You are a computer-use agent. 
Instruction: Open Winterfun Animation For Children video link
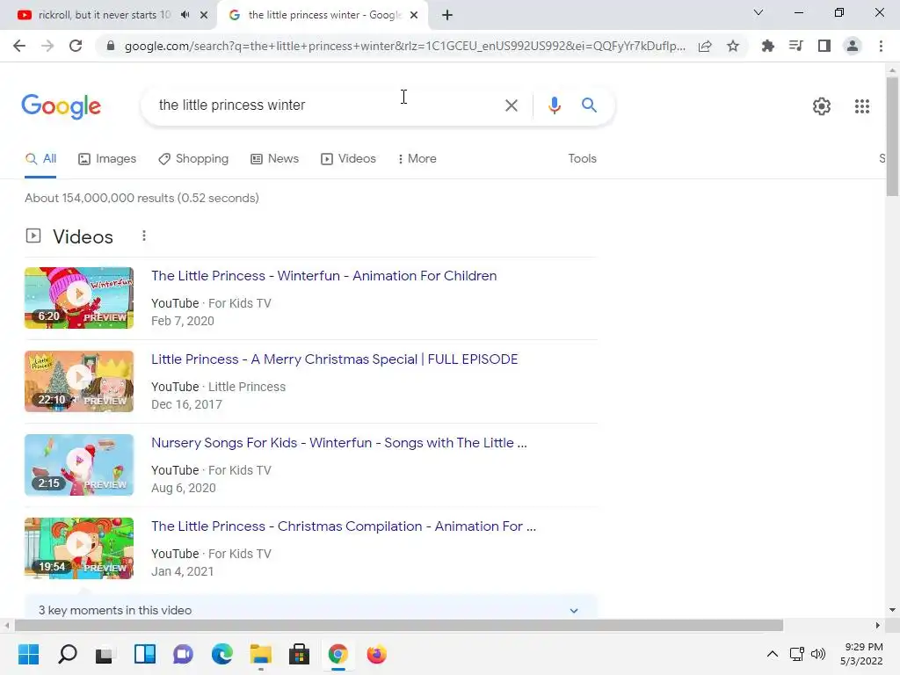pos(324,275)
